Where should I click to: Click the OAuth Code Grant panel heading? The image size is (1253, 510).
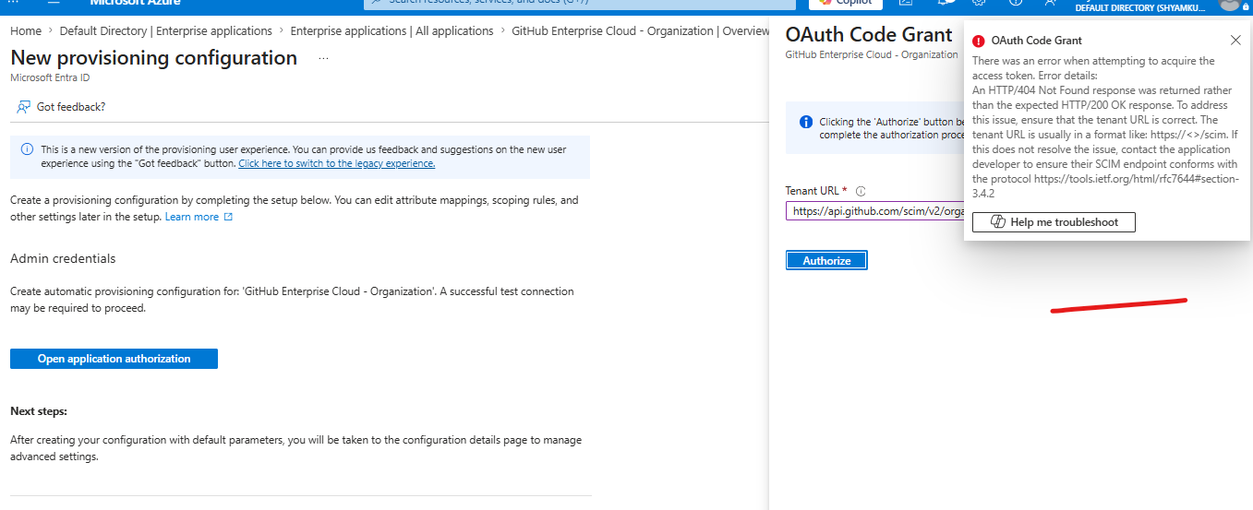click(869, 35)
